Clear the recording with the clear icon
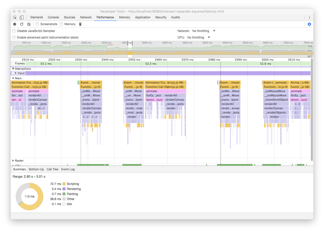Viewport: 324px width, 232px height. 29,24
